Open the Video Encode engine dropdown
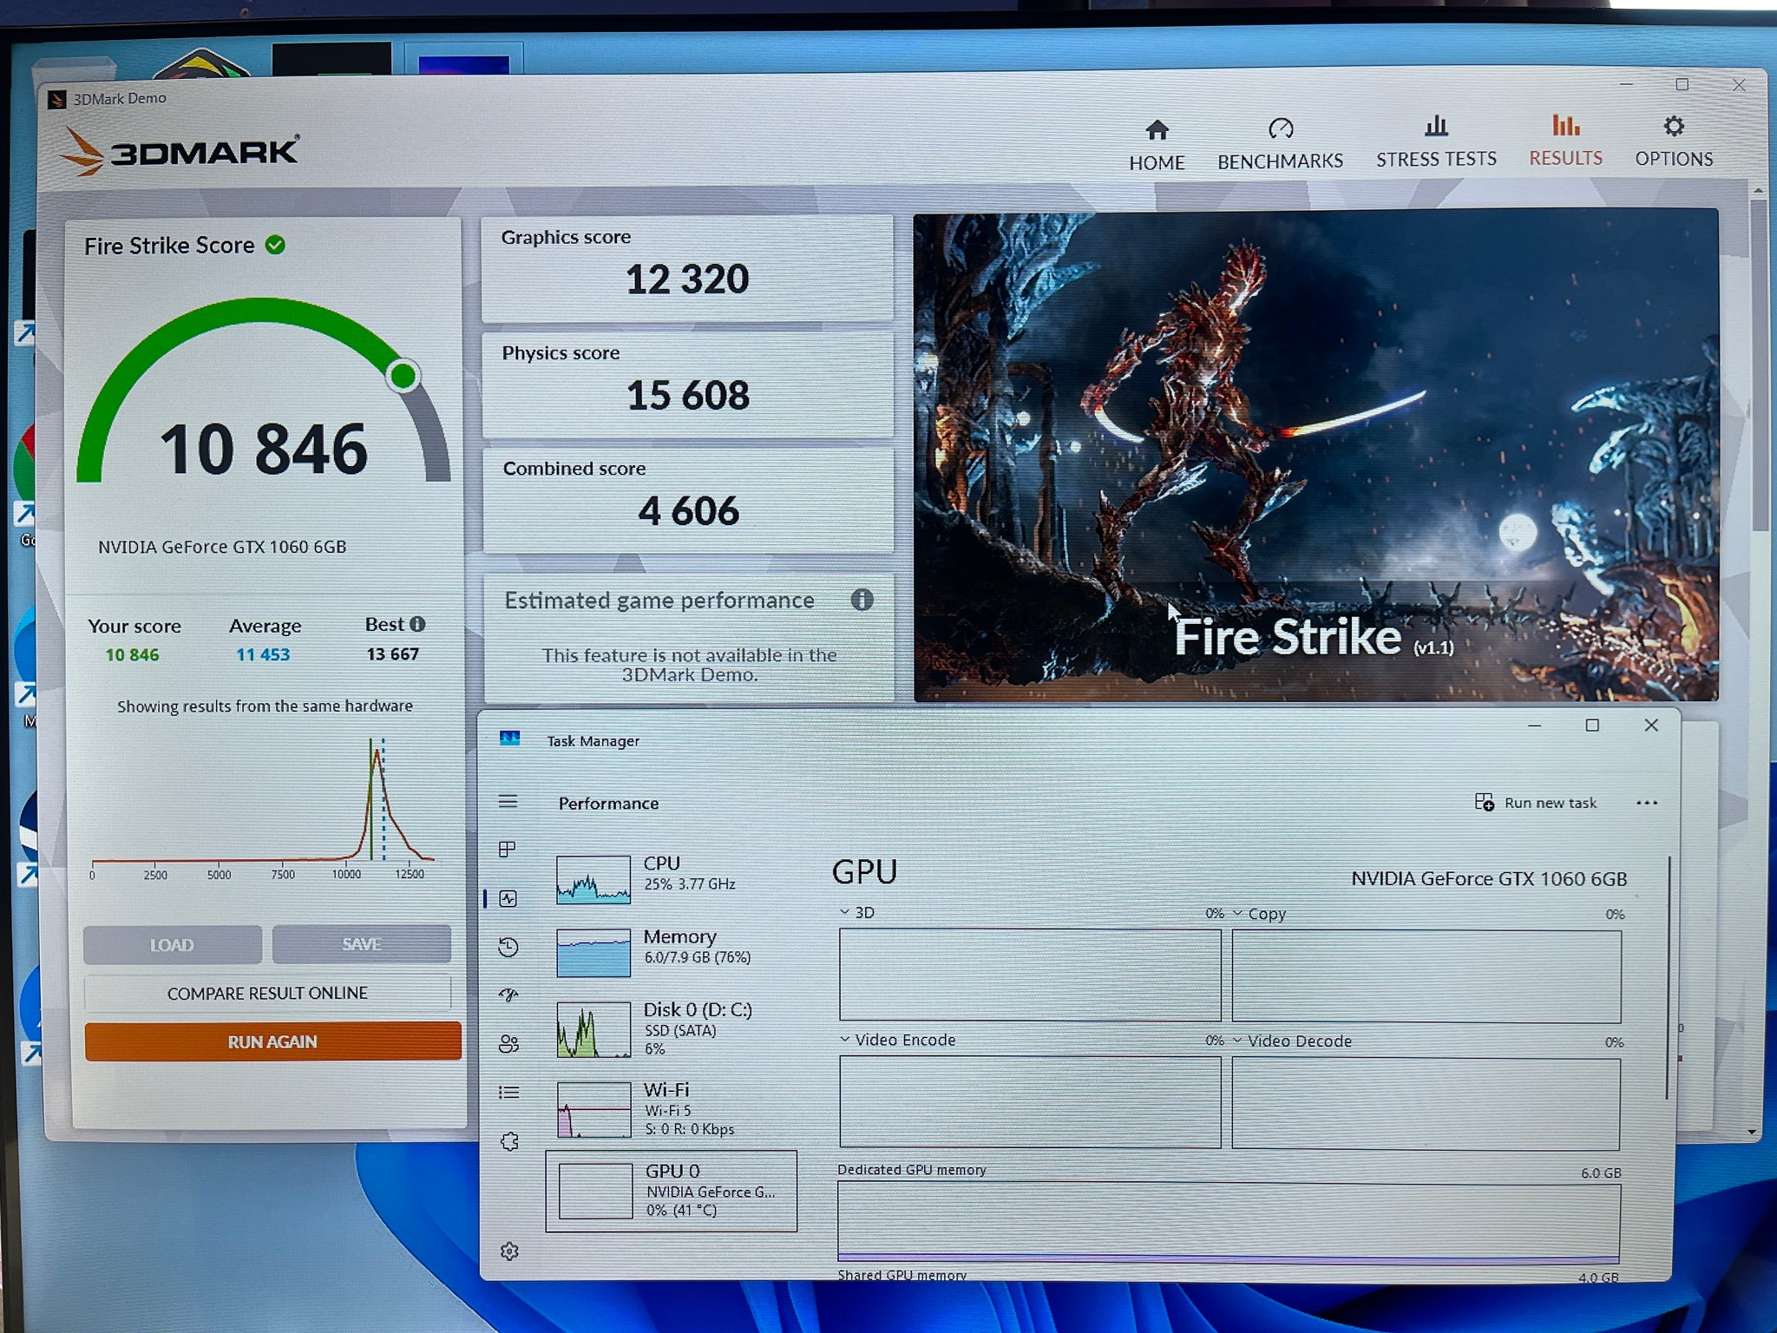1777x1333 pixels. click(897, 1040)
